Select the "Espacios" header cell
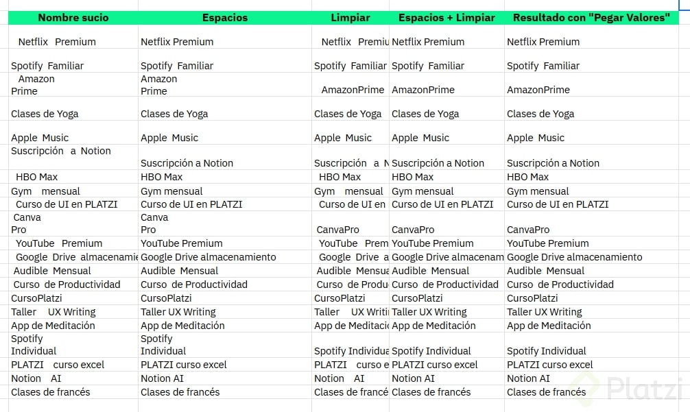This screenshot has width=690, height=412. click(x=225, y=18)
